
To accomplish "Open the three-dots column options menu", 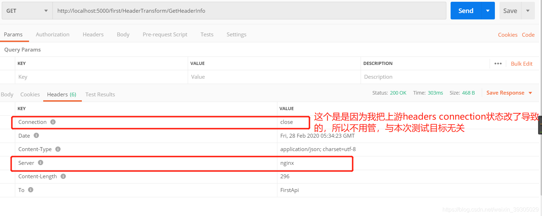I will [x=498, y=64].
